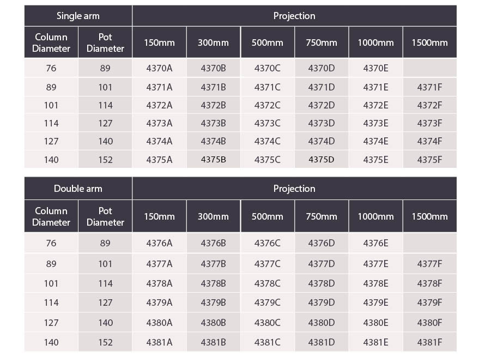Click the Projection header of Double arm table
This screenshot has width=479, height=357.
pyautogui.click(x=294, y=188)
